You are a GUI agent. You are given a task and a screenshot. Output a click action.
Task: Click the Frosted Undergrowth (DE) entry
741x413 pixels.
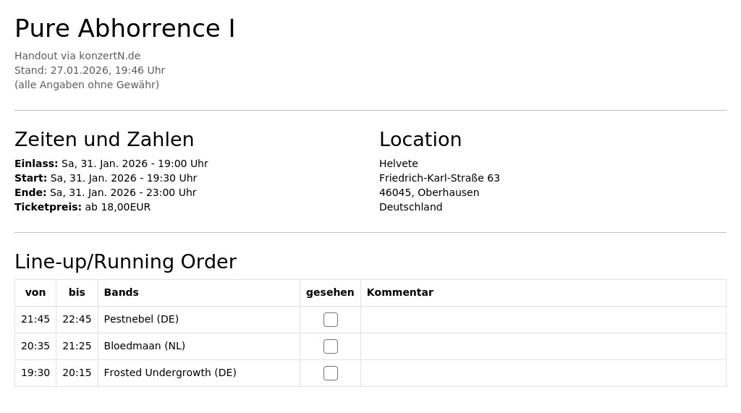click(170, 372)
